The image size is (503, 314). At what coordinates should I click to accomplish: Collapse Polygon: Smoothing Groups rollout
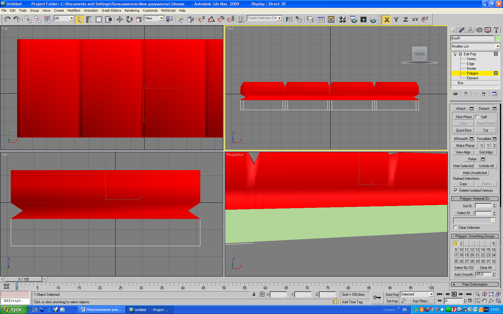(x=475, y=236)
